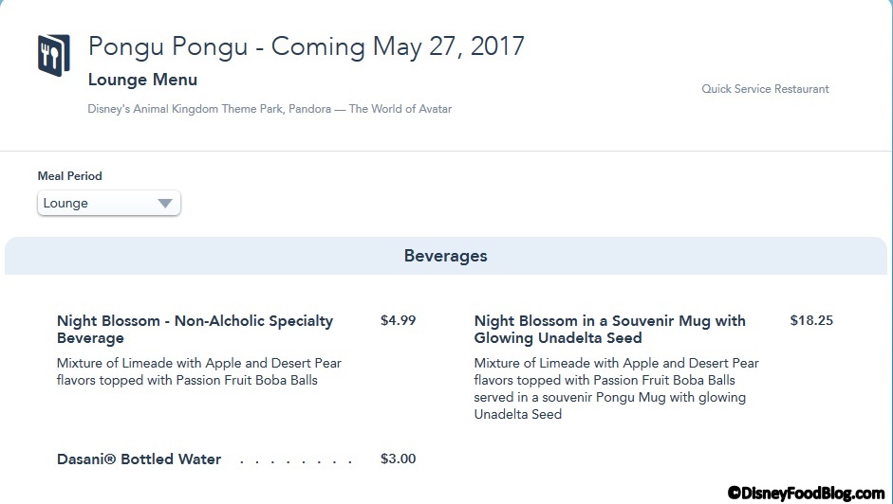Click the DisneyFoodBlog.com watermark
This screenshot has width=893, height=504.
coord(806,493)
